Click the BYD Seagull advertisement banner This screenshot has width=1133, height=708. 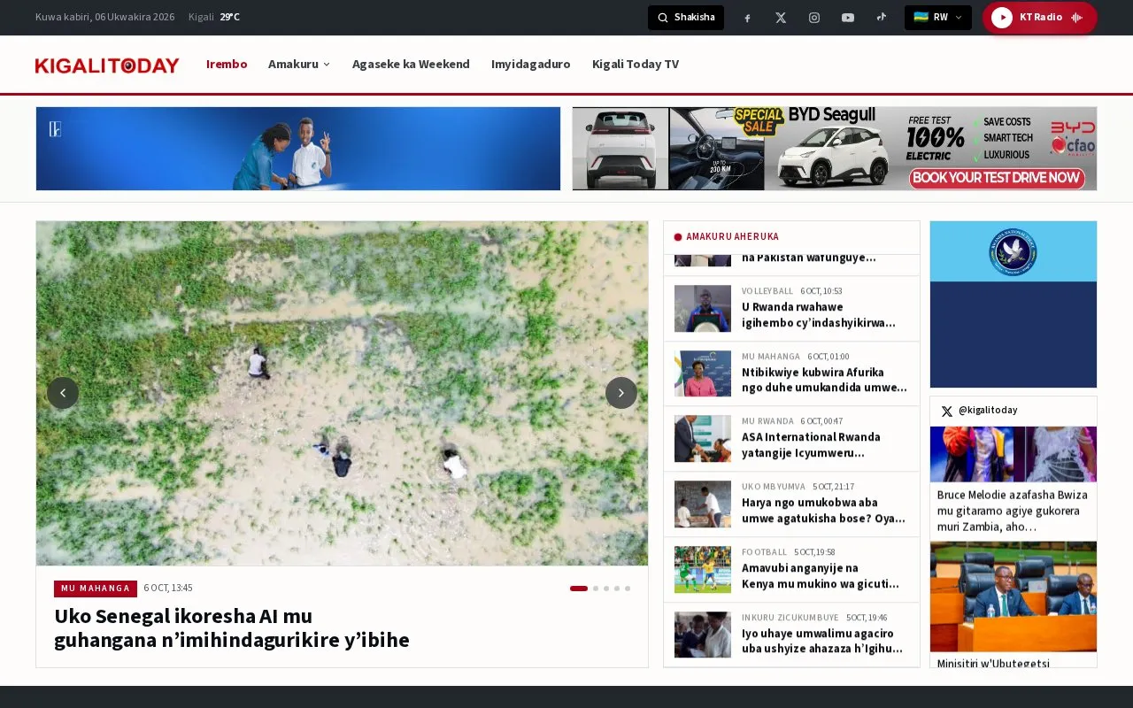(835, 149)
